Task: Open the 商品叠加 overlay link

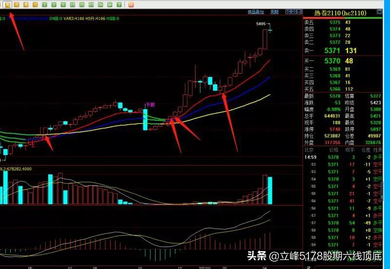Action: [255, 12]
